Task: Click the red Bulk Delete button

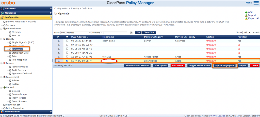Action: coord(178,65)
